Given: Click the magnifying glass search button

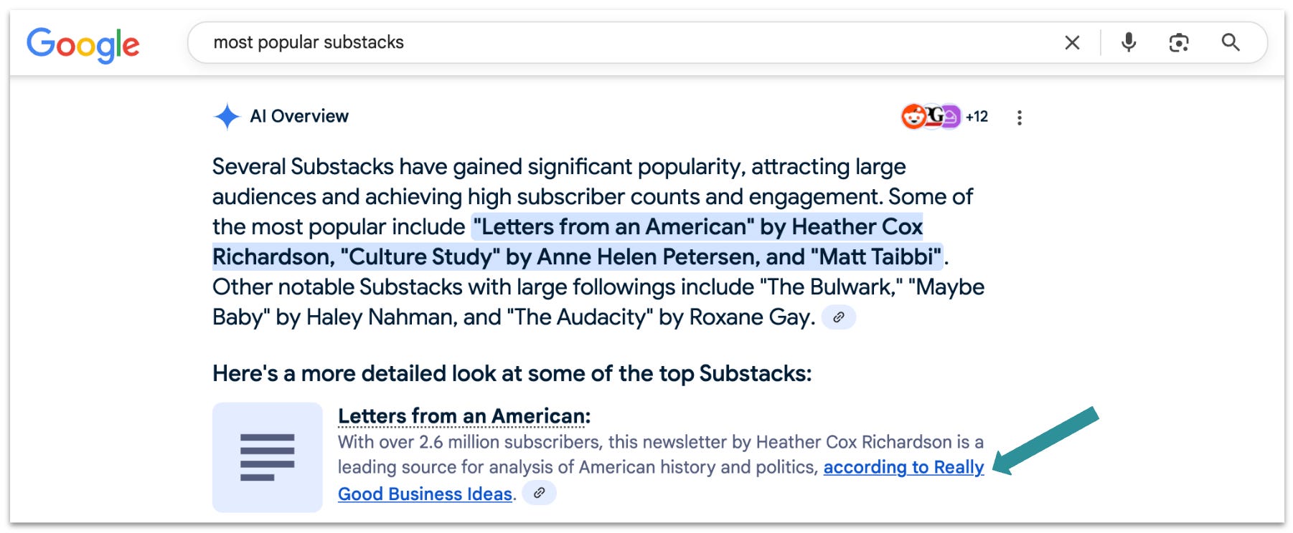Looking at the screenshot, I should pyautogui.click(x=1231, y=43).
